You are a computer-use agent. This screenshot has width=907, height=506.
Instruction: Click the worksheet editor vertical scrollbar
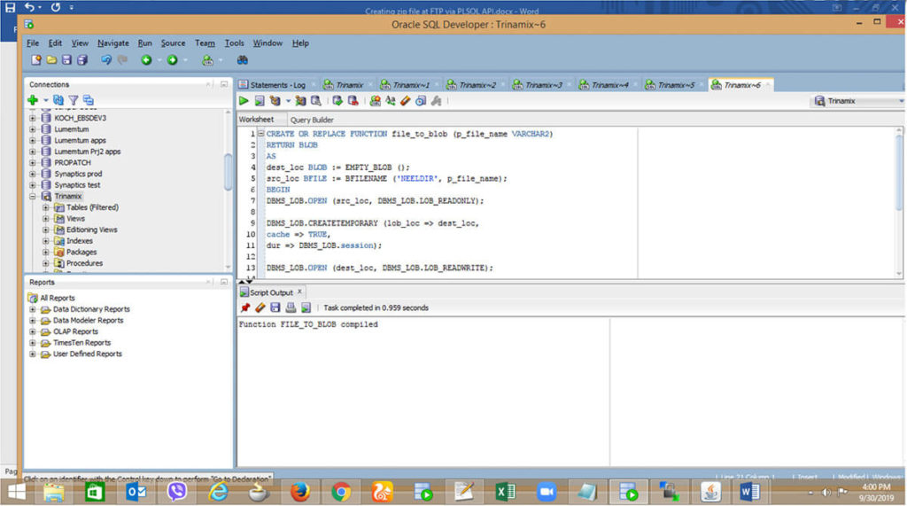click(x=898, y=173)
